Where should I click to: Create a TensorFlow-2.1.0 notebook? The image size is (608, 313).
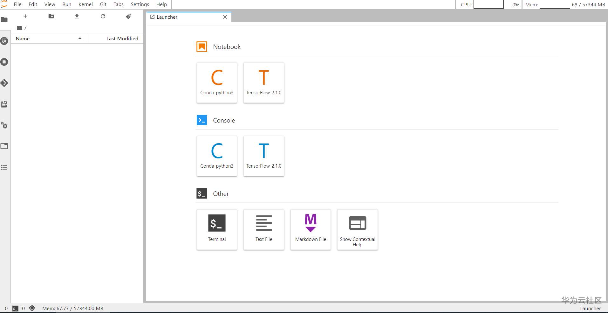click(x=264, y=83)
